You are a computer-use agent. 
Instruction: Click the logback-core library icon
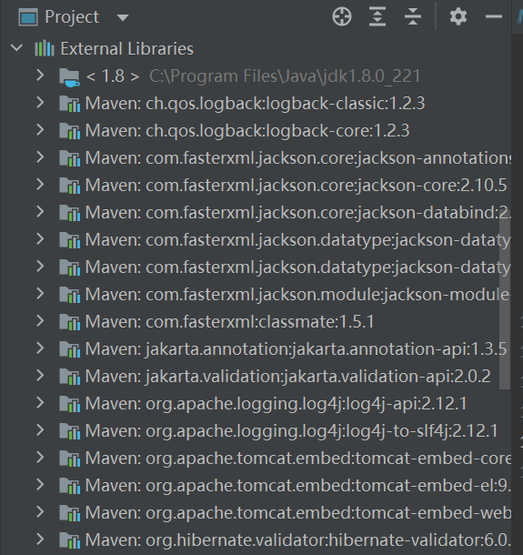pyautogui.click(x=69, y=131)
